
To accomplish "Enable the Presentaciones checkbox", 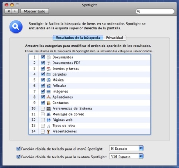I will [x=43, y=132].
